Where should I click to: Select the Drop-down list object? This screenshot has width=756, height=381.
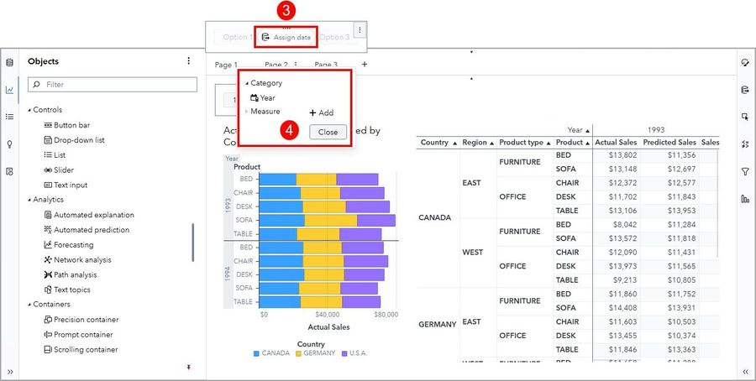[74, 139]
